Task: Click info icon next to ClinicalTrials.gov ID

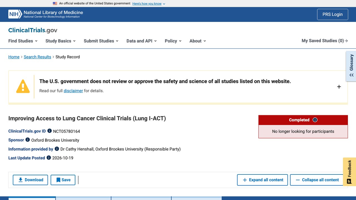Action: (x=50, y=131)
